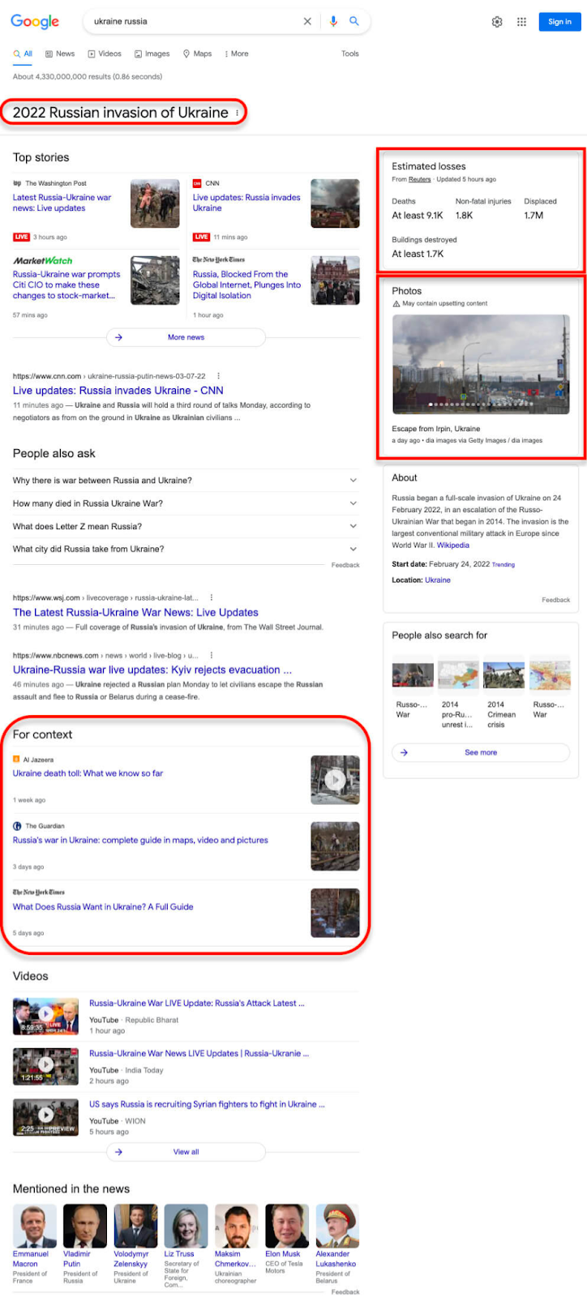Screen dimensions: 587x1297
Task: Click the Escape from Irpin photo
Action: [481, 365]
